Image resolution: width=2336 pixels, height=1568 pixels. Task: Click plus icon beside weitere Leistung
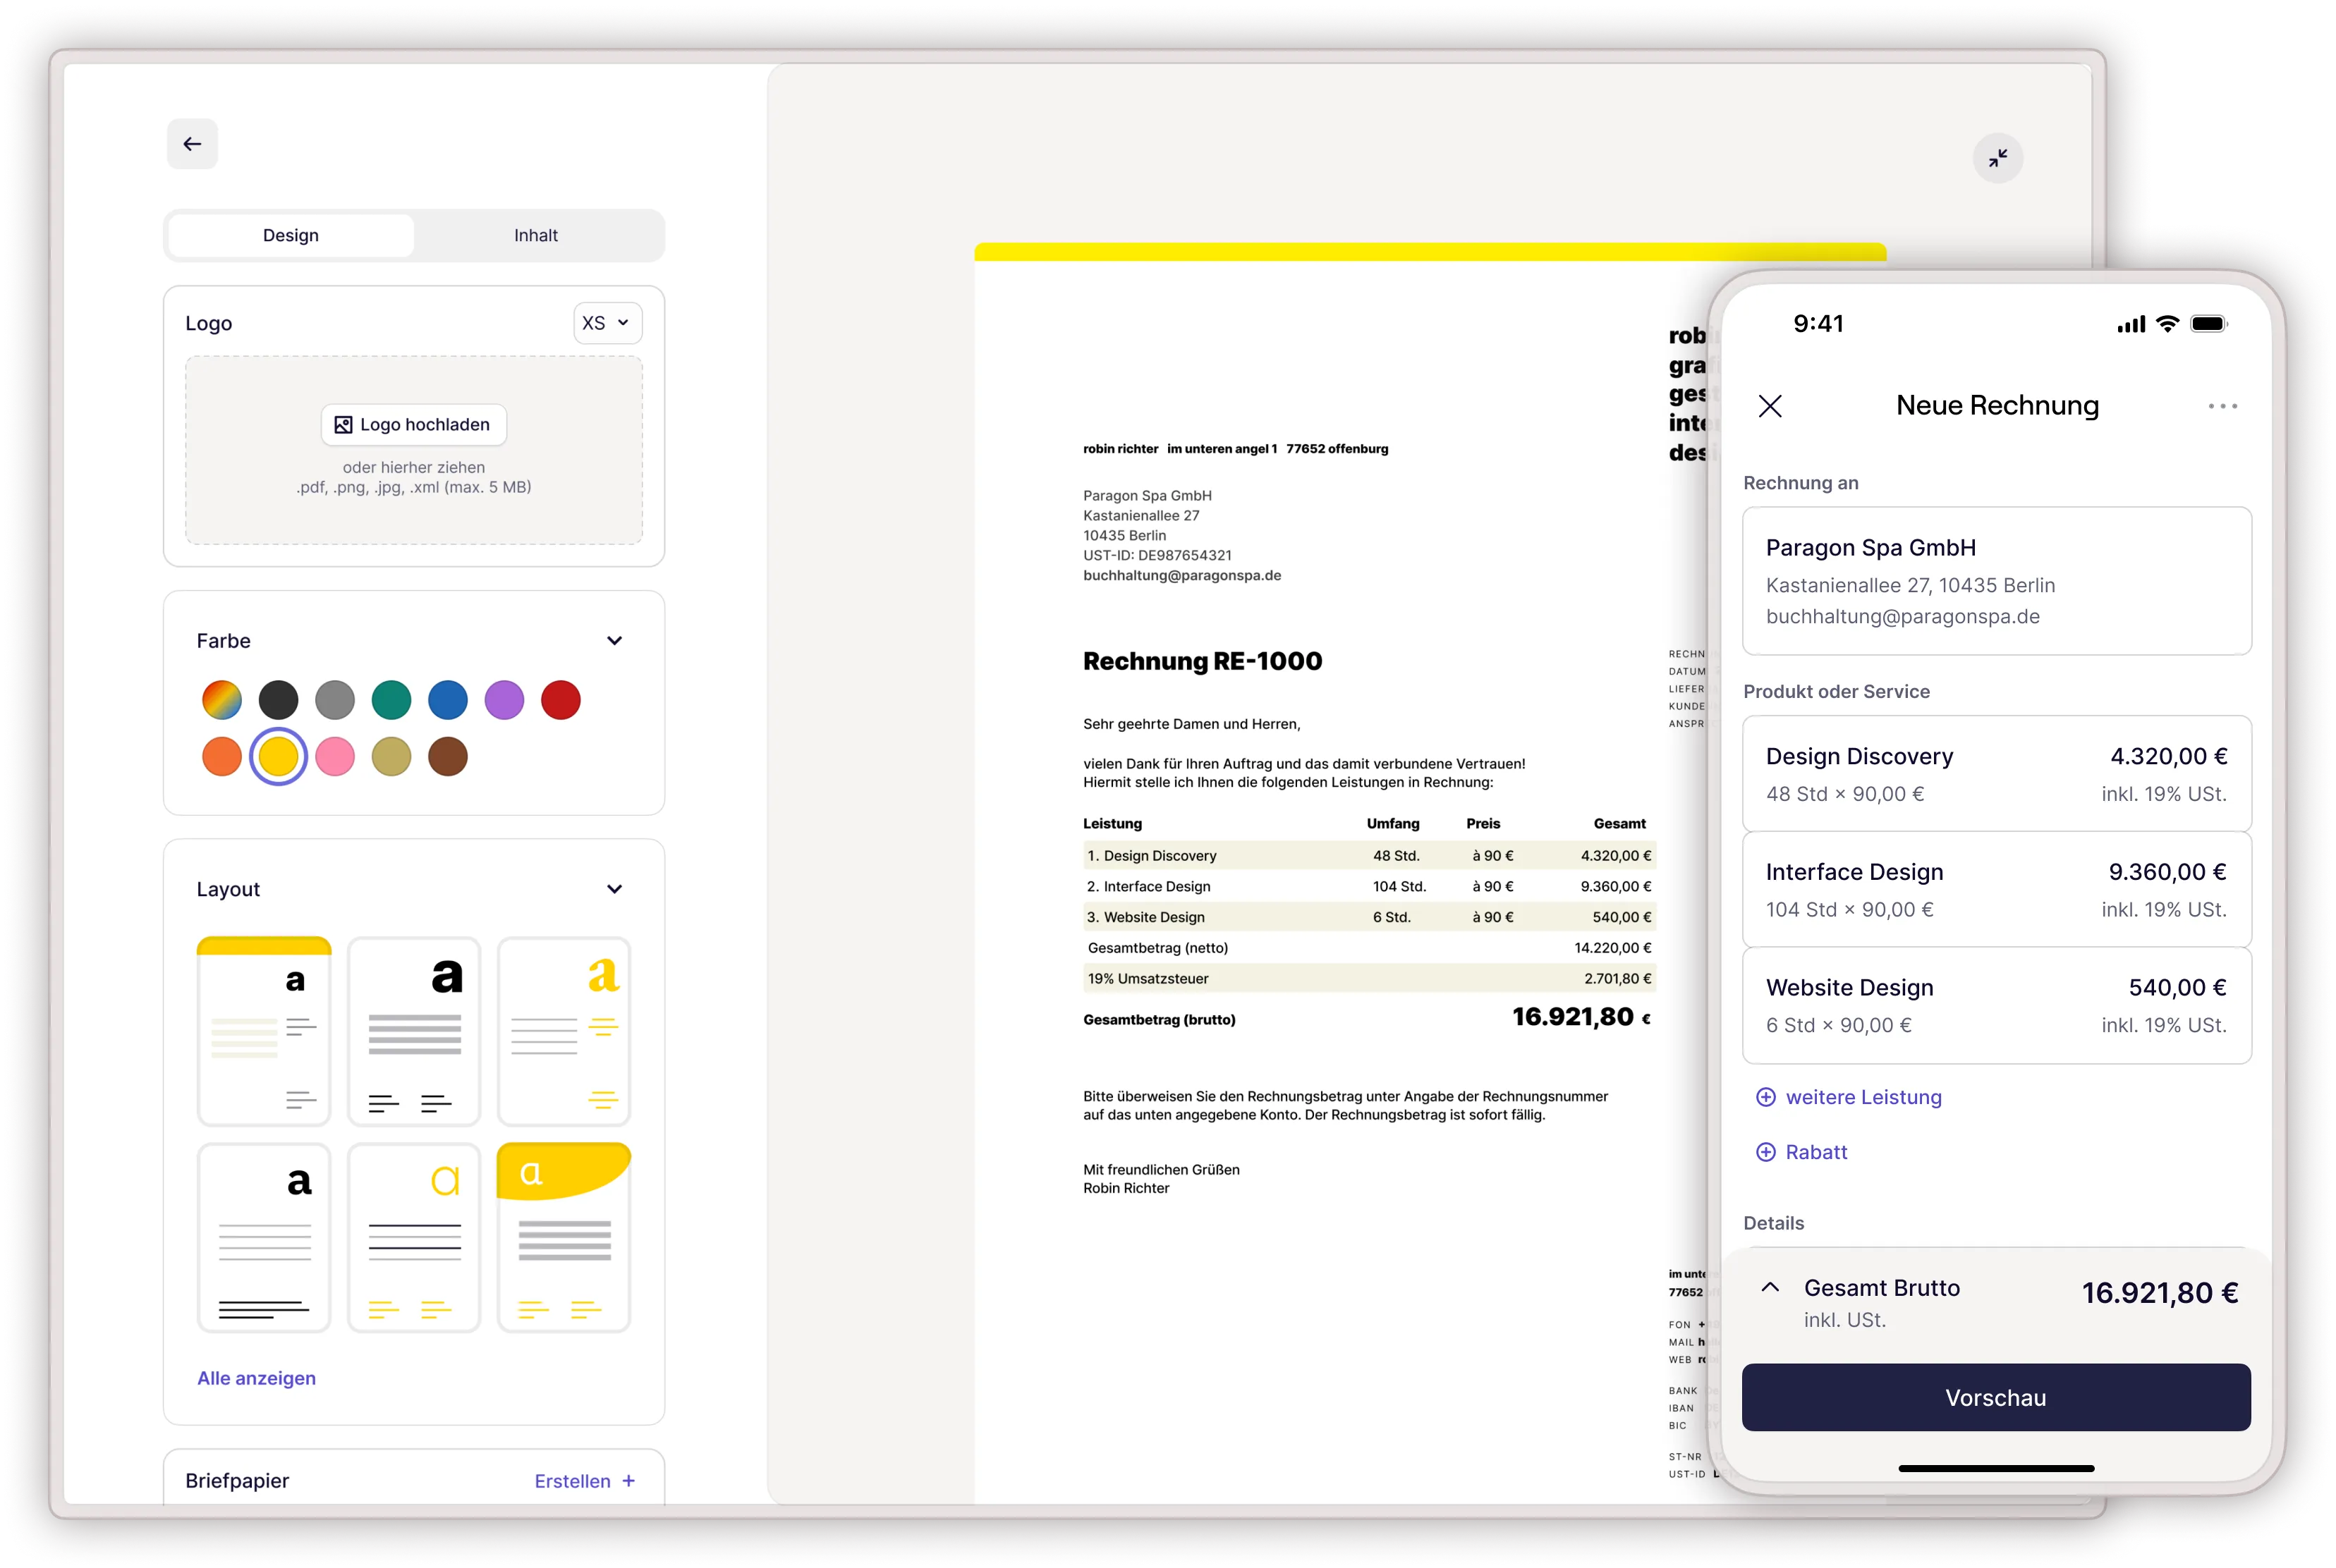1766,1097
